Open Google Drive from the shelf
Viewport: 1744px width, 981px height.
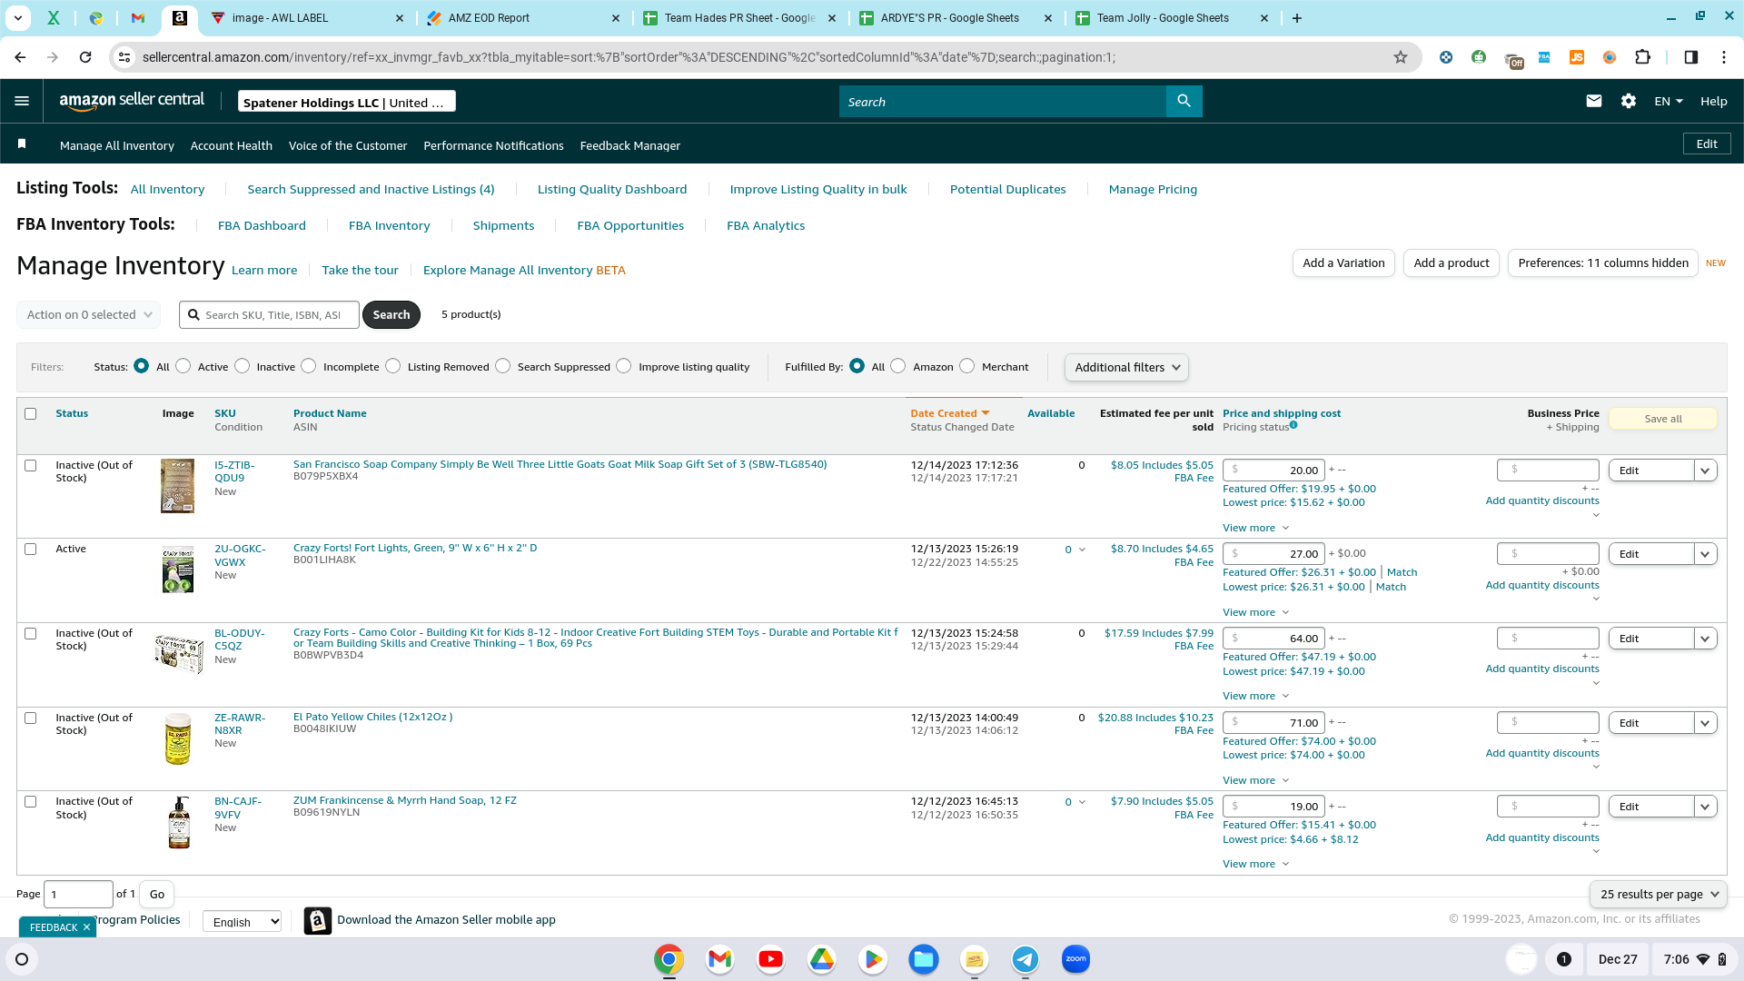point(821,959)
